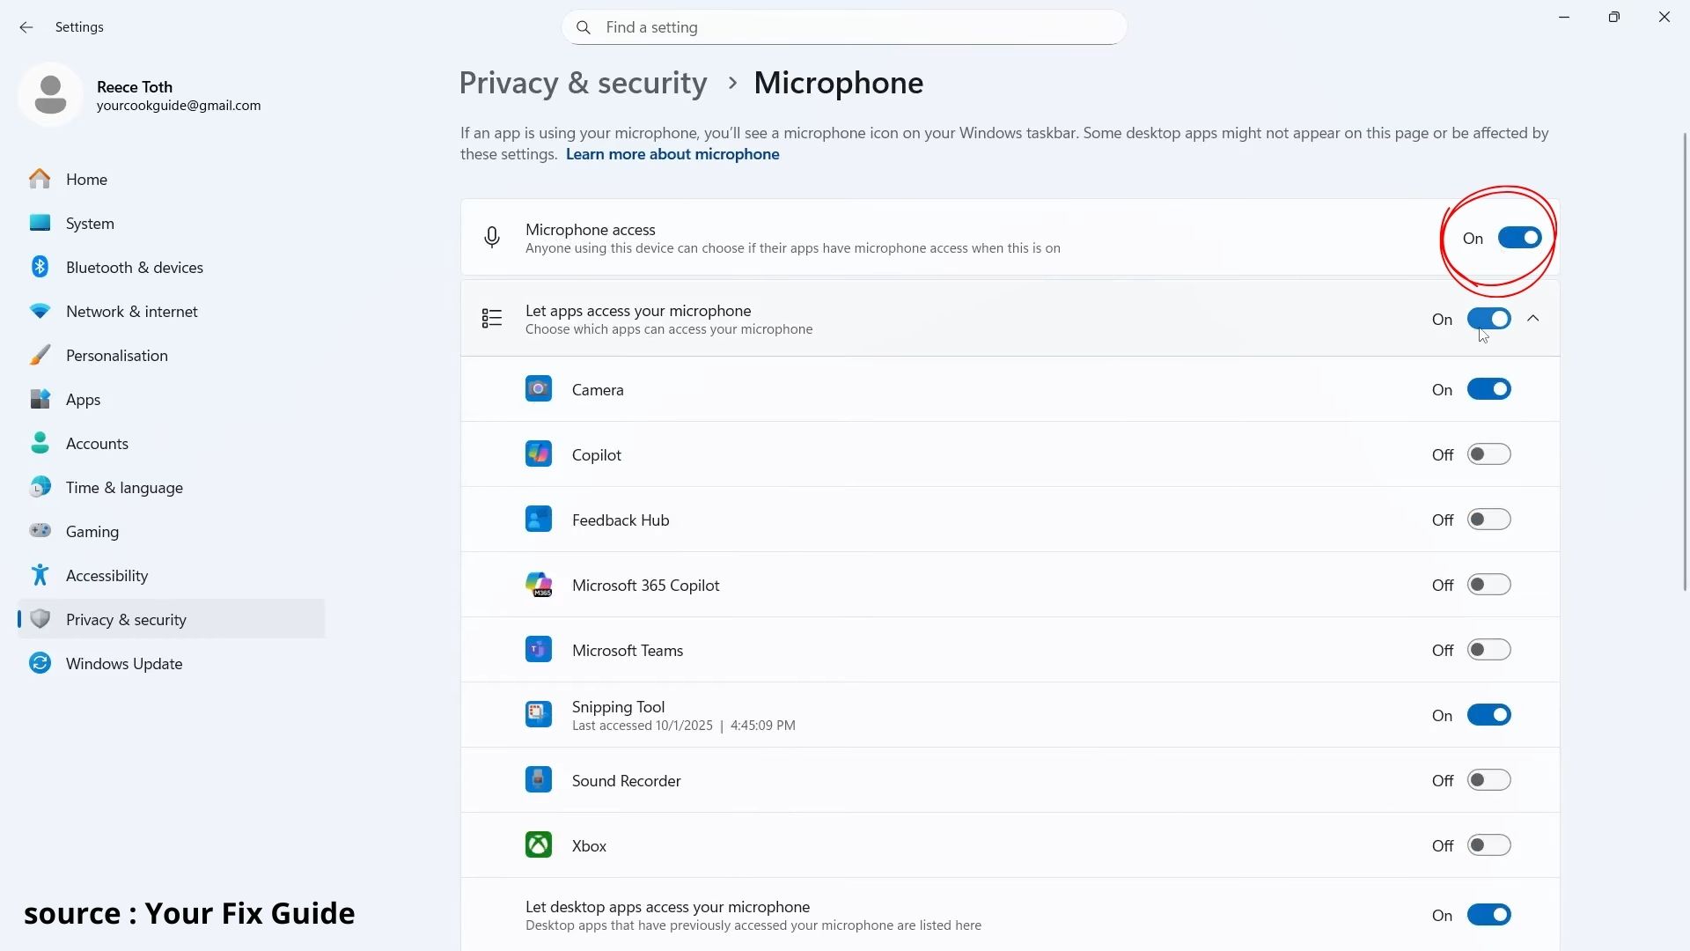
Task: Enable Copilot microphone toggle
Action: tap(1489, 454)
